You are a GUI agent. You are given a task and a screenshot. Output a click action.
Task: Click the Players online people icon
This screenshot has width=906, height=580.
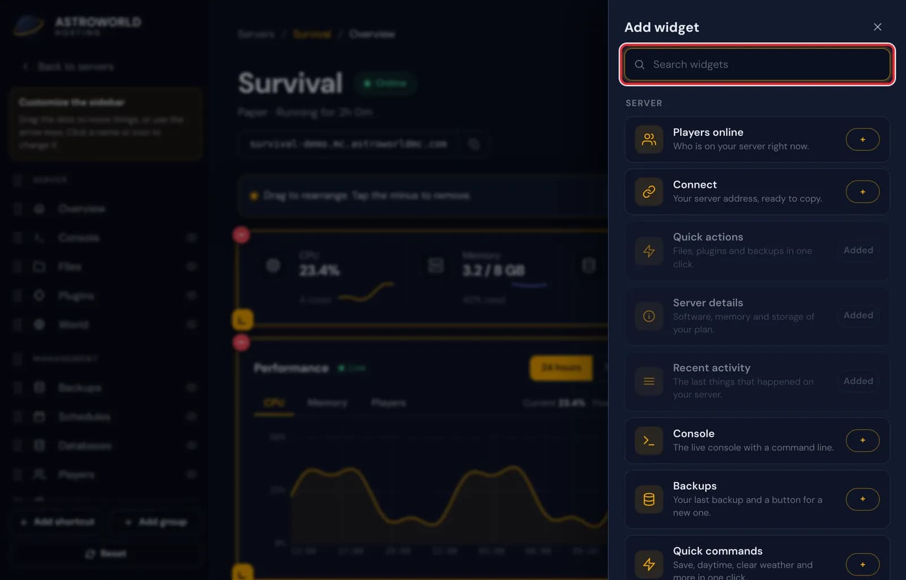coord(649,139)
